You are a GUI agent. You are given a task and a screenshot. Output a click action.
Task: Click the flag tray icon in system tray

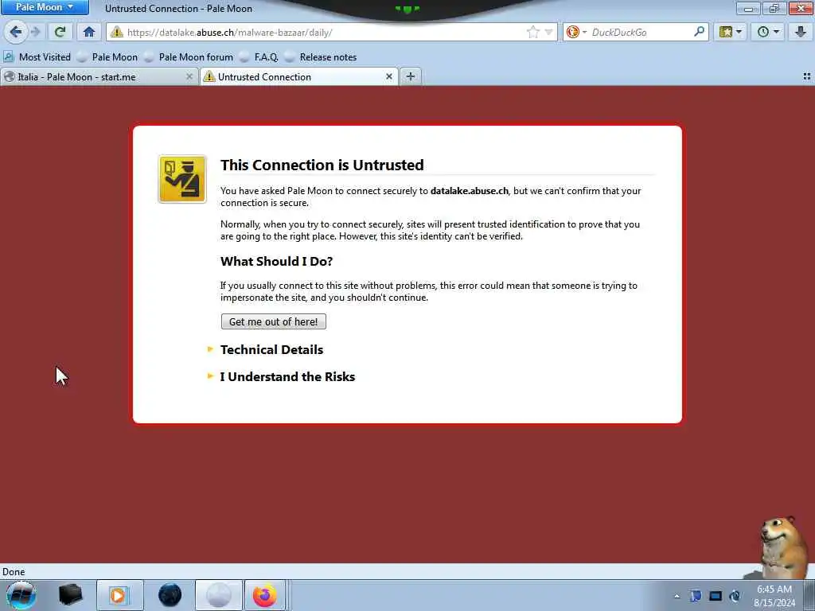pos(696,596)
